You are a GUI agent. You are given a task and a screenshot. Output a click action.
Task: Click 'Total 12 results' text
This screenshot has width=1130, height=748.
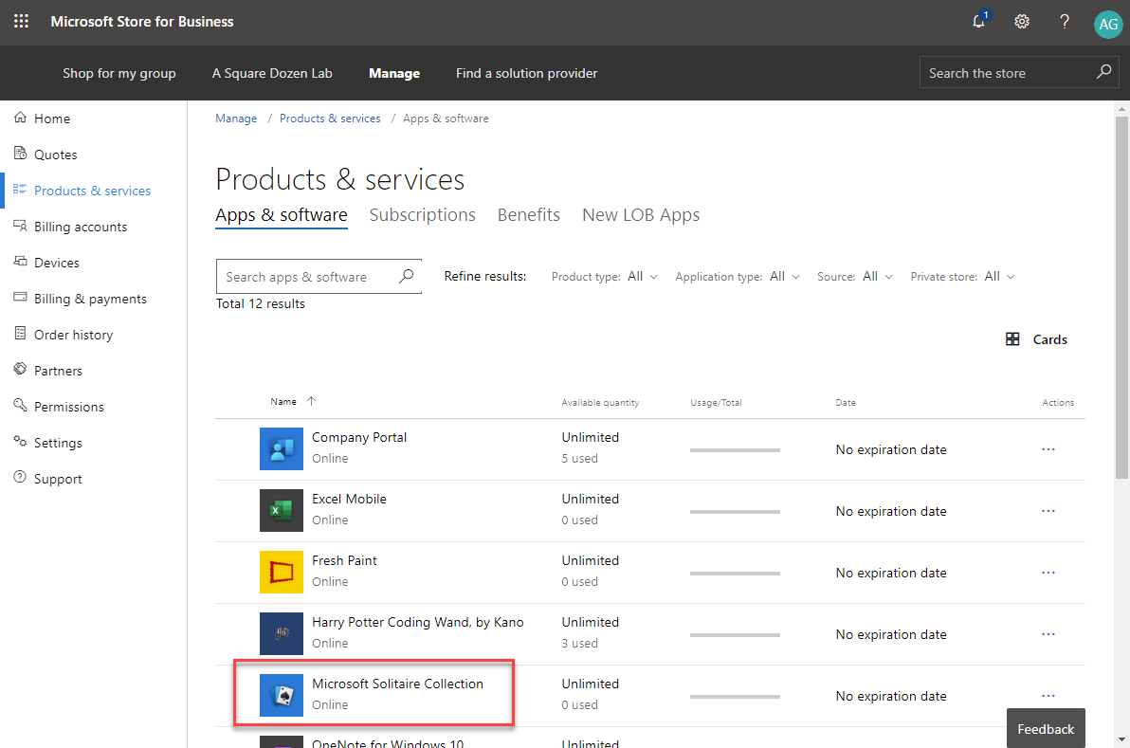click(260, 303)
